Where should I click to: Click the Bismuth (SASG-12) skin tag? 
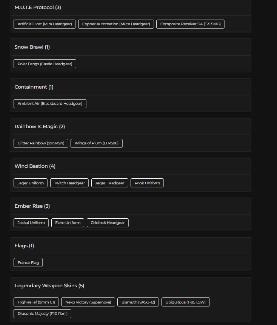(x=138, y=302)
